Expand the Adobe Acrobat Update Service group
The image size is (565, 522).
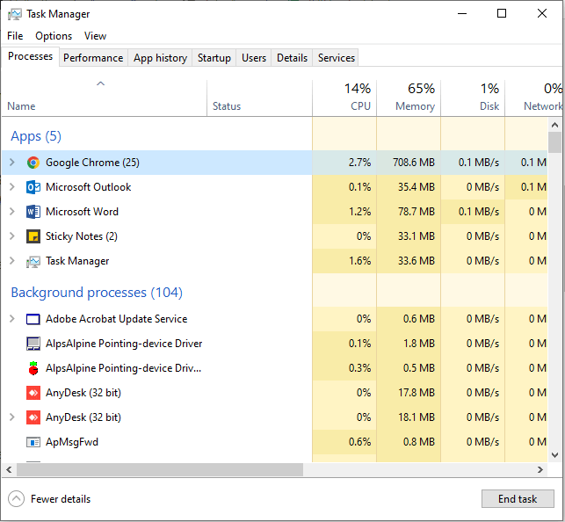[x=12, y=318]
